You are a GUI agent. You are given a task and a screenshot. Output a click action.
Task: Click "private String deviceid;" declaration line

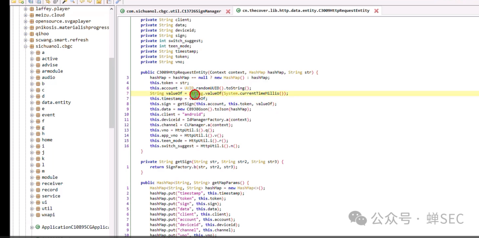click(x=168, y=31)
